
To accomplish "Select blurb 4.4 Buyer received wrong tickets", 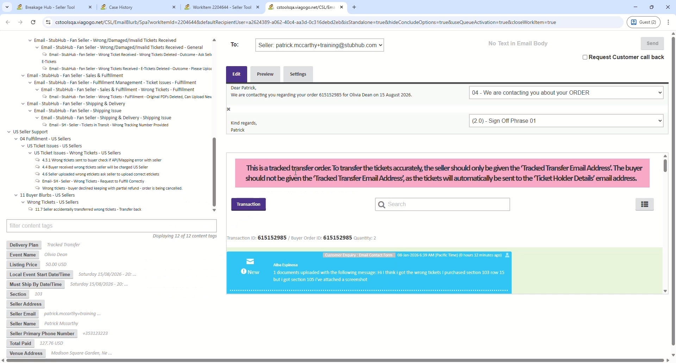I will click(x=95, y=167).
